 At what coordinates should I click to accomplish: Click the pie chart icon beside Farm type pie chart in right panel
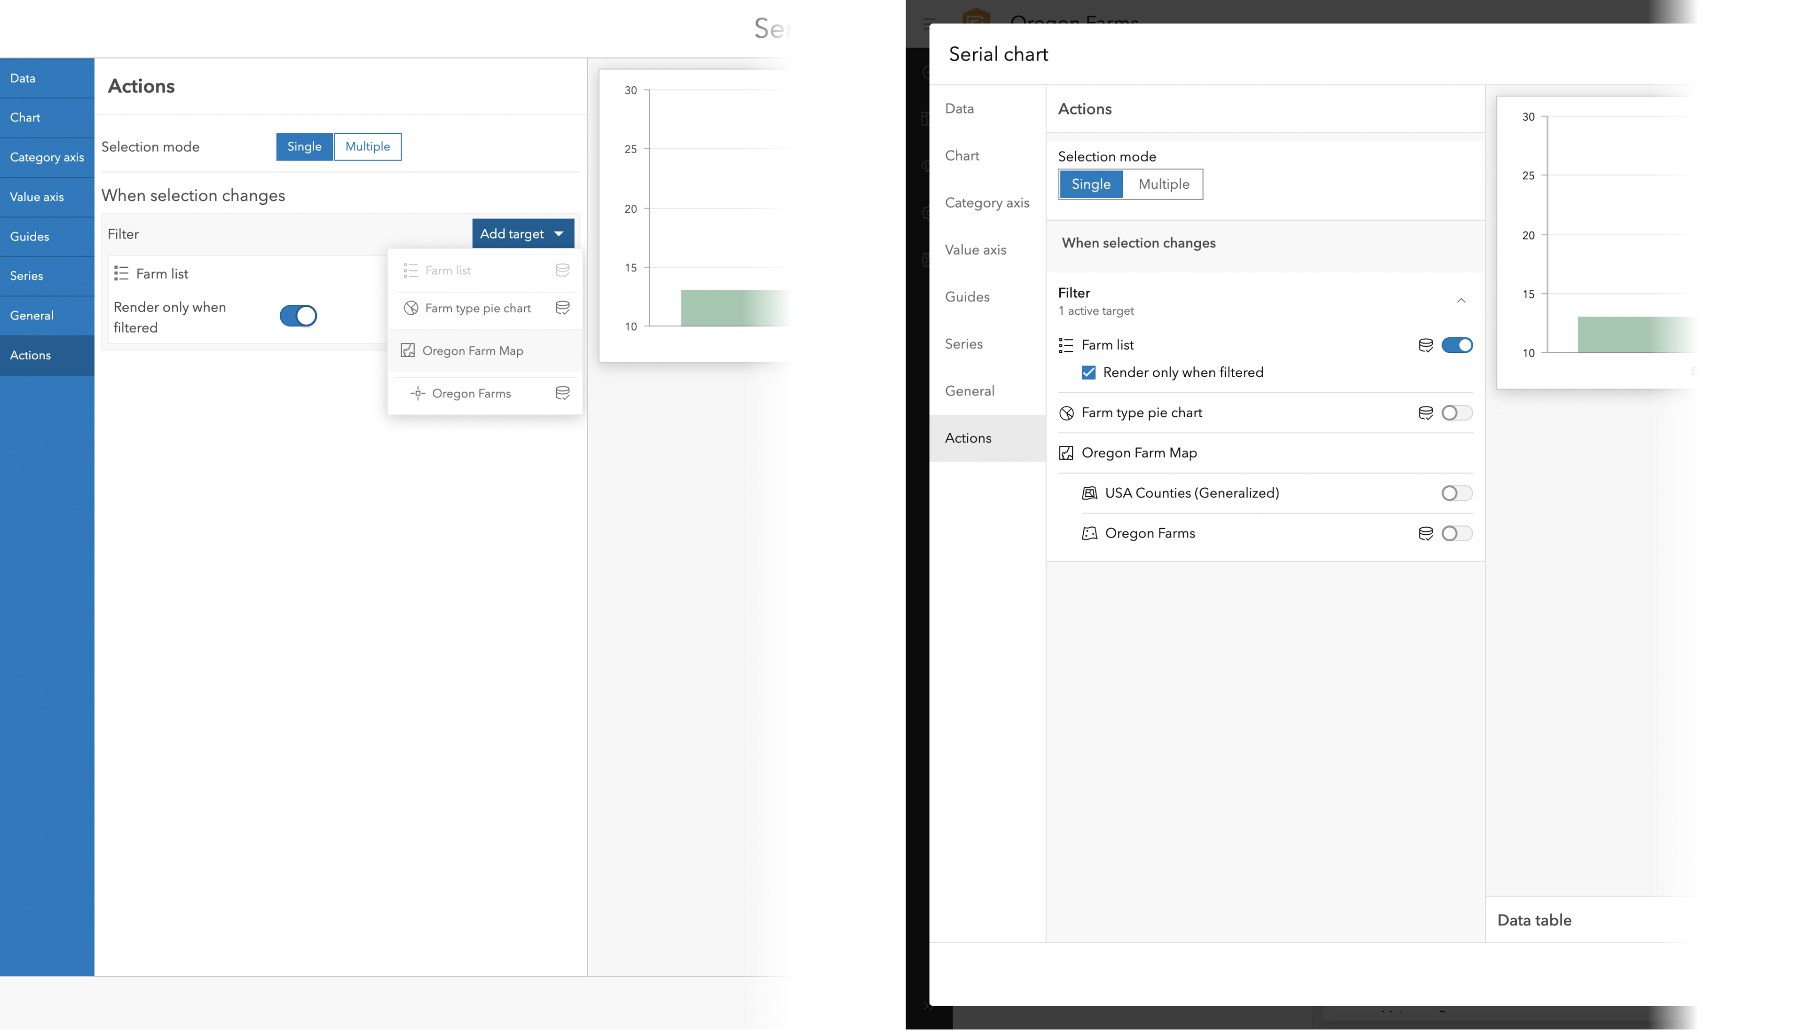(1066, 413)
